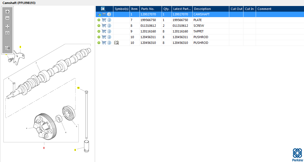Click the zoom in plus button
Viewport: 304px width, 162px height.
[7, 12]
